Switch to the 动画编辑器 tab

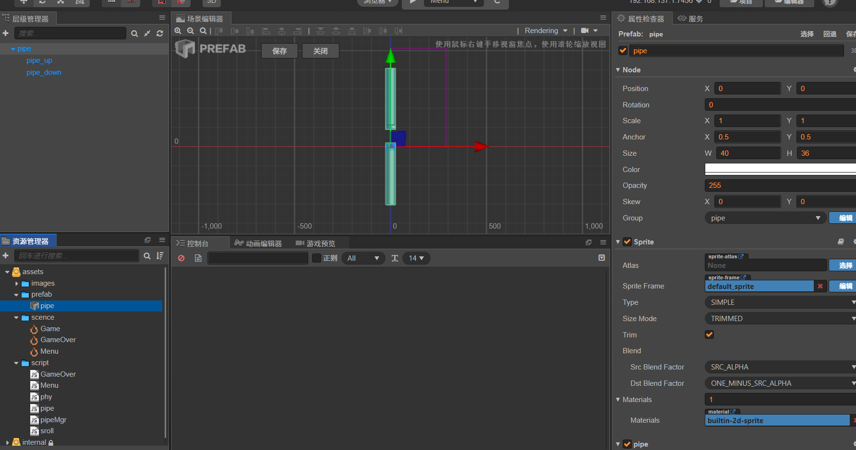258,243
